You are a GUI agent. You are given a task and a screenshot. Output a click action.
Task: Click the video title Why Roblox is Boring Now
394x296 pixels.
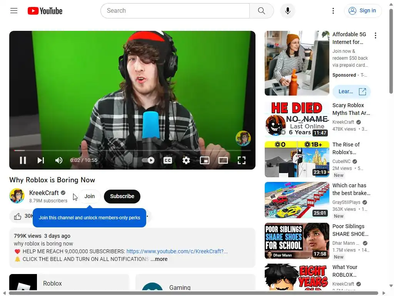click(x=52, y=180)
